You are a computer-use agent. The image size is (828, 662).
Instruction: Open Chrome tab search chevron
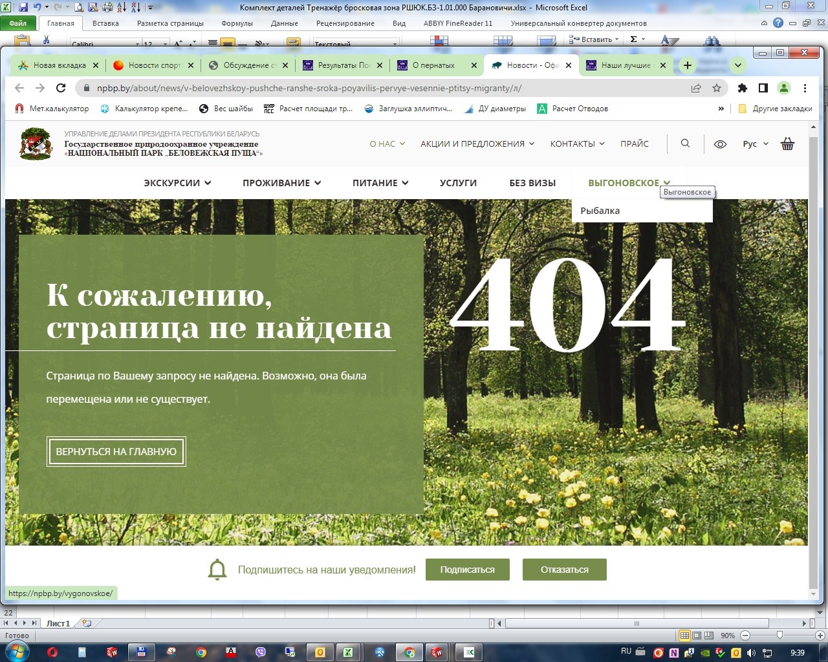tap(737, 65)
